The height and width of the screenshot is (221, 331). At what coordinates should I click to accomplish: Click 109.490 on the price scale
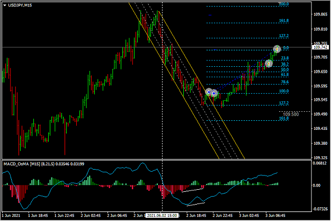320,114
